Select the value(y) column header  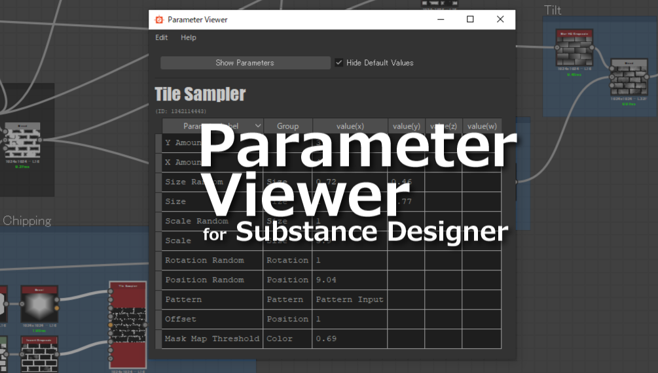coord(406,125)
